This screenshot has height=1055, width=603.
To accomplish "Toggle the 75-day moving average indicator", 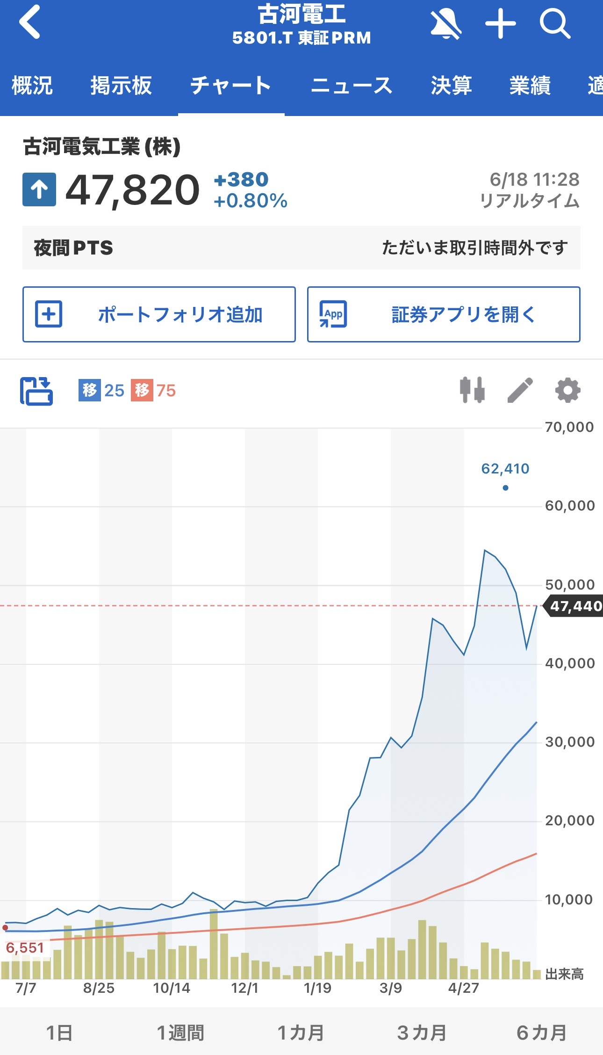I will click(153, 390).
